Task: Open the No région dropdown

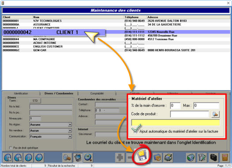Action: pyautogui.click(x=70, y=125)
